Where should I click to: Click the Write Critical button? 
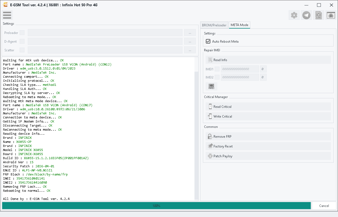pos(268,116)
